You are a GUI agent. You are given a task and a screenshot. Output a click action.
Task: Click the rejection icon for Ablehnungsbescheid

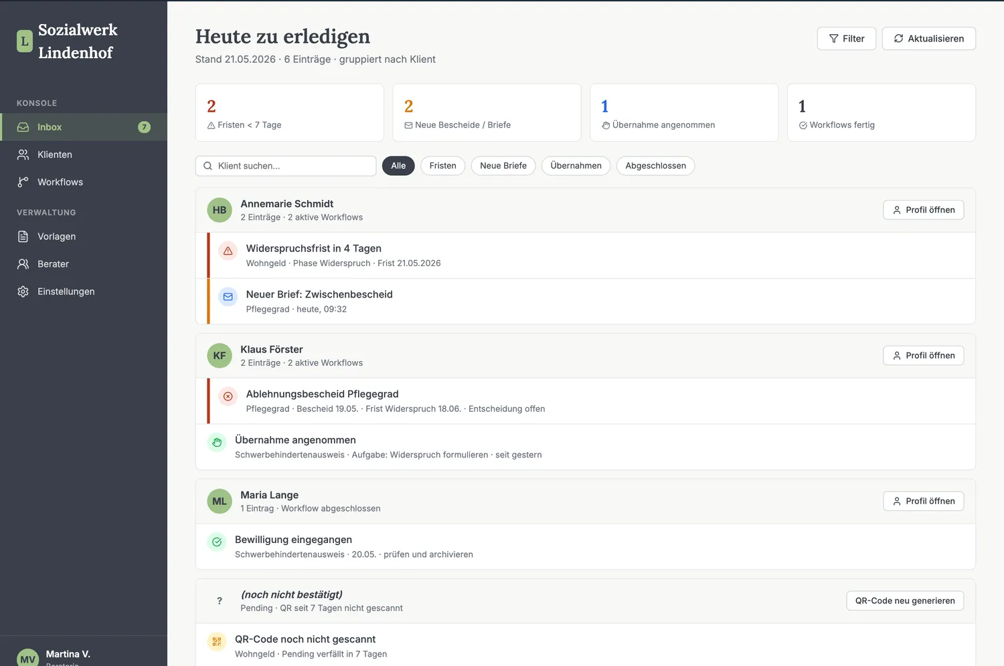(228, 397)
